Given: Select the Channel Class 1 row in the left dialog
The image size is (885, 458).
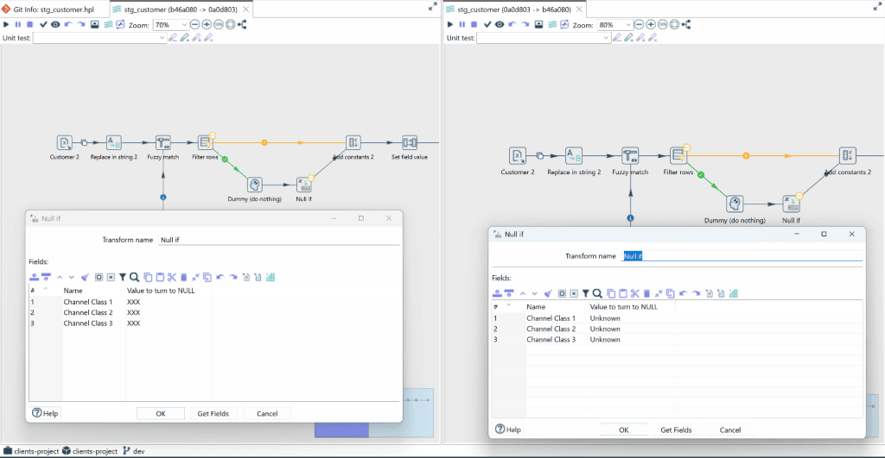Looking at the screenshot, I should 214,302.
